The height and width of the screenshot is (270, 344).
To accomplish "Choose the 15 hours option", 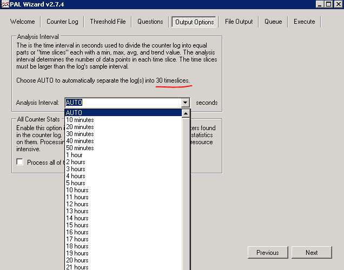I will [123, 225].
